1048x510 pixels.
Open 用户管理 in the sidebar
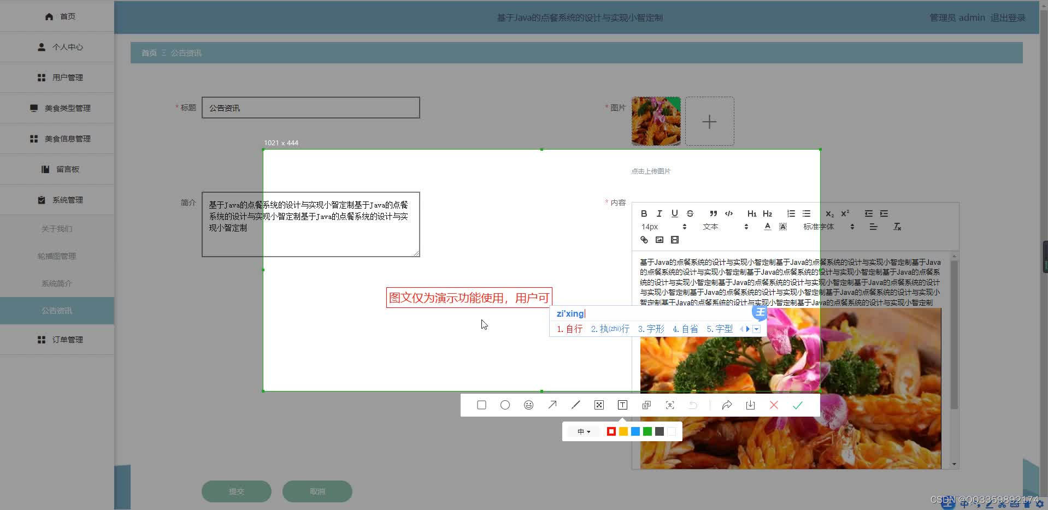point(57,78)
